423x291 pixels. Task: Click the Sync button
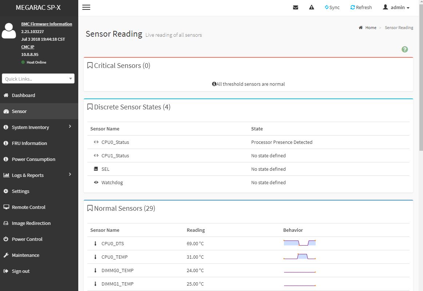pos(332,7)
